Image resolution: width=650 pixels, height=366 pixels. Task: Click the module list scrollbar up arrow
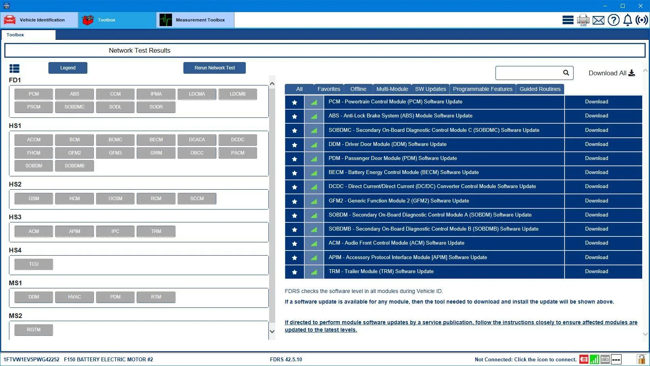pyautogui.click(x=272, y=84)
